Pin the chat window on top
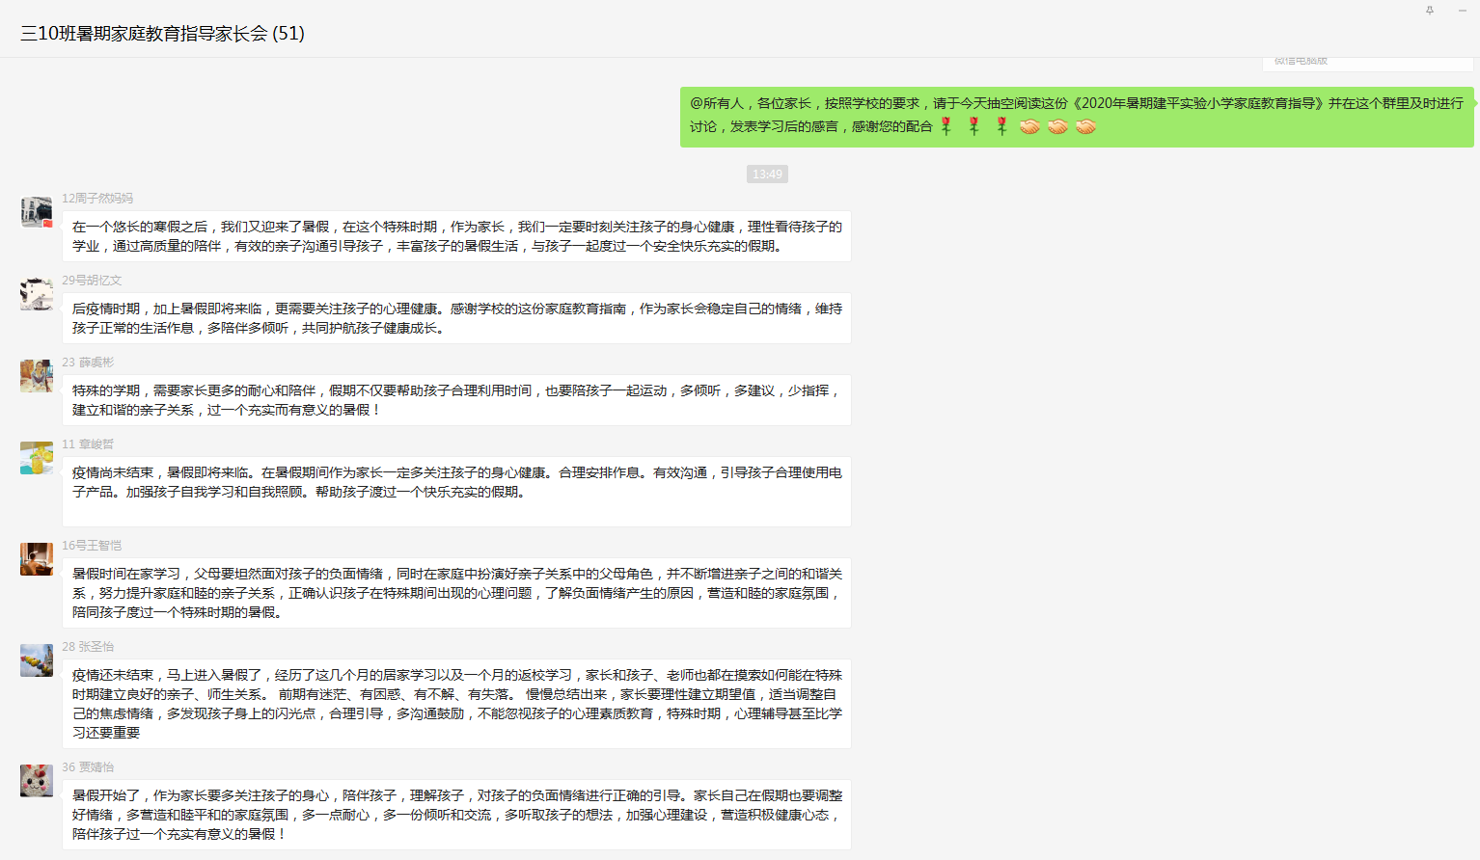This screenshot has height=860, width=1480. pyautogui.click(x=1430, y=11)
